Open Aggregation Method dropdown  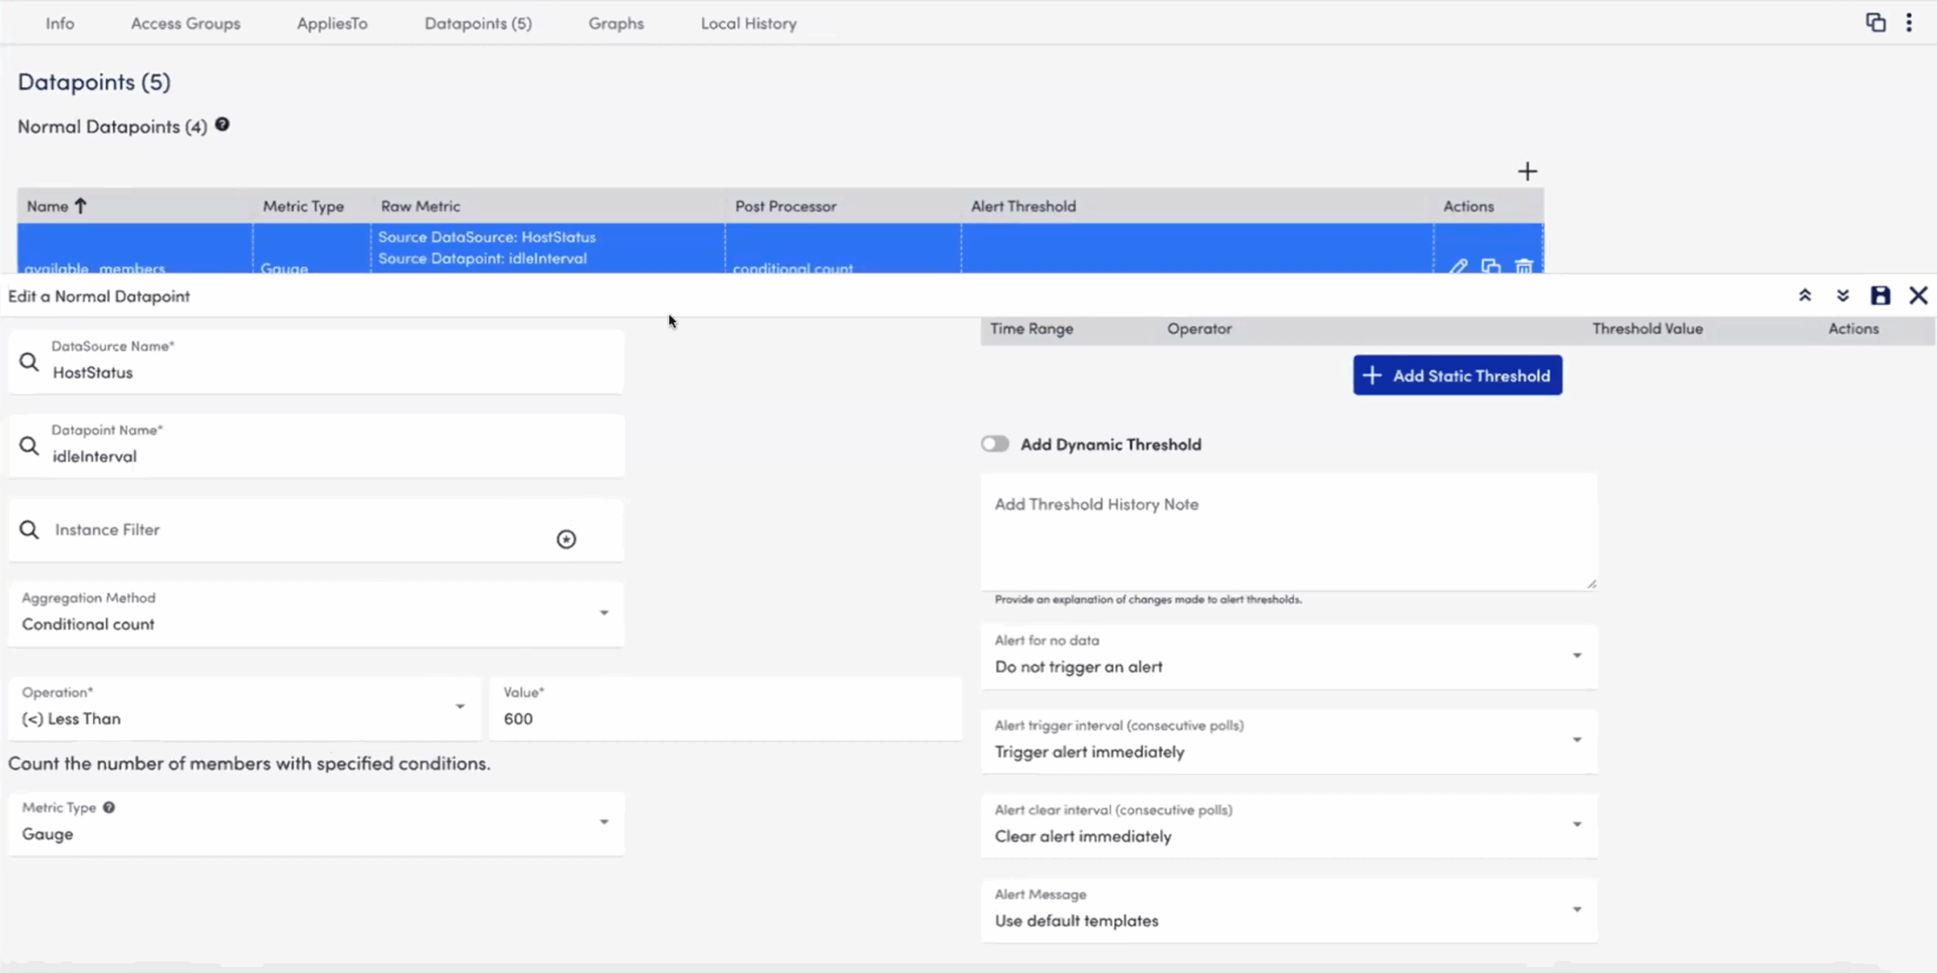coord(316,614)
